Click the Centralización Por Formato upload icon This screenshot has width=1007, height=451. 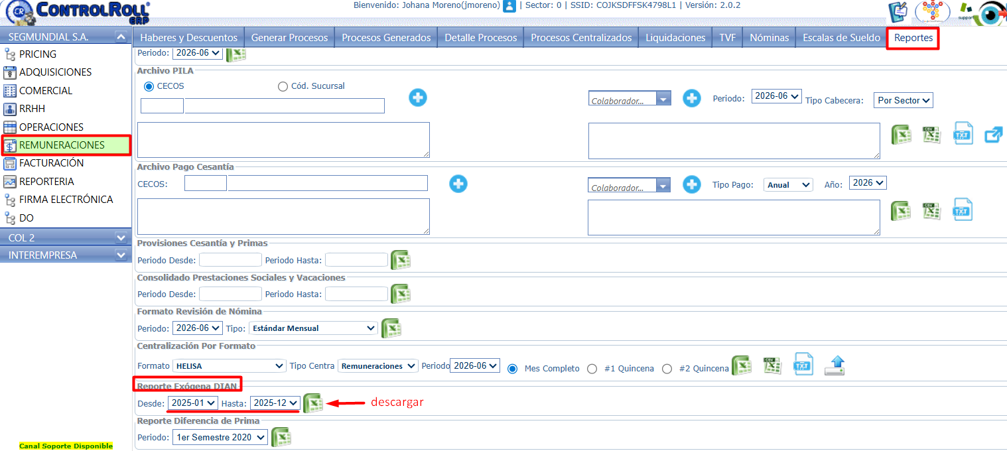[x=834, y=365]
